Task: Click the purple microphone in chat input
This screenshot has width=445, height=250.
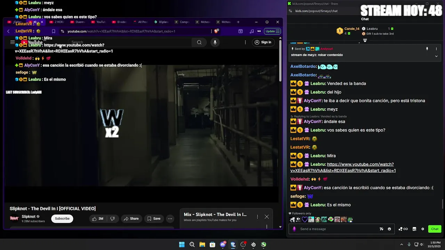Action: 294,229
